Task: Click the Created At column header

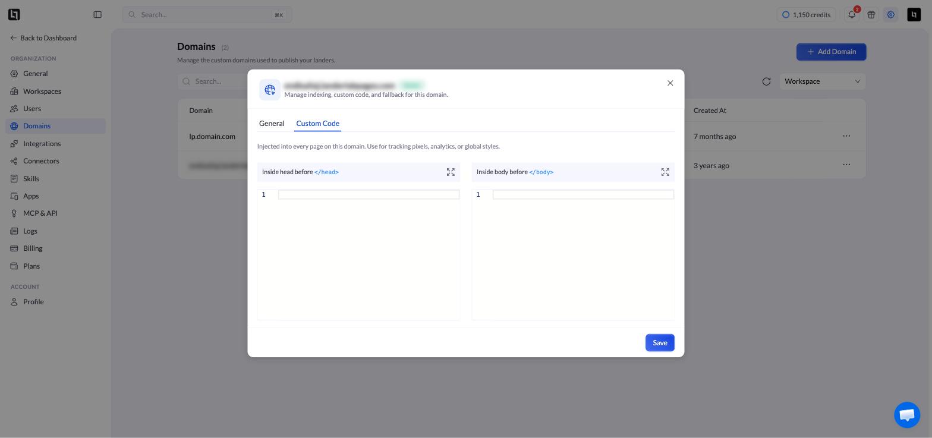Action: (x=710, y=111)
